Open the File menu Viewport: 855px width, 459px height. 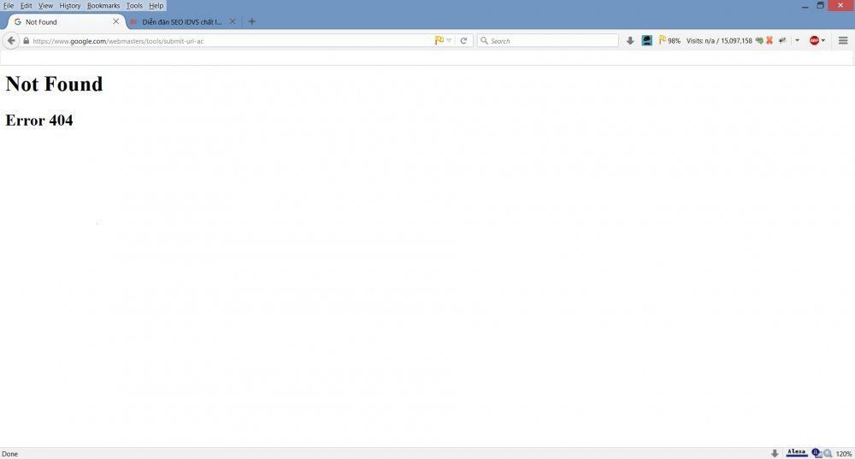(9, 5)
